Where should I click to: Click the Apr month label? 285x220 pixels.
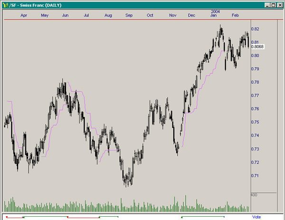coord(24,15)
